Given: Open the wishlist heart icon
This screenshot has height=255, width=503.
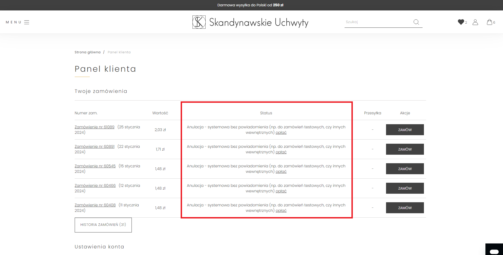Looking at the screenshot, I should (x=461, y=22).
